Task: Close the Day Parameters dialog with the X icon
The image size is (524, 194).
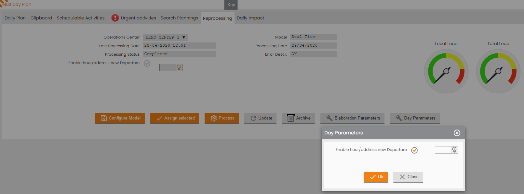Action: [457, 133]
